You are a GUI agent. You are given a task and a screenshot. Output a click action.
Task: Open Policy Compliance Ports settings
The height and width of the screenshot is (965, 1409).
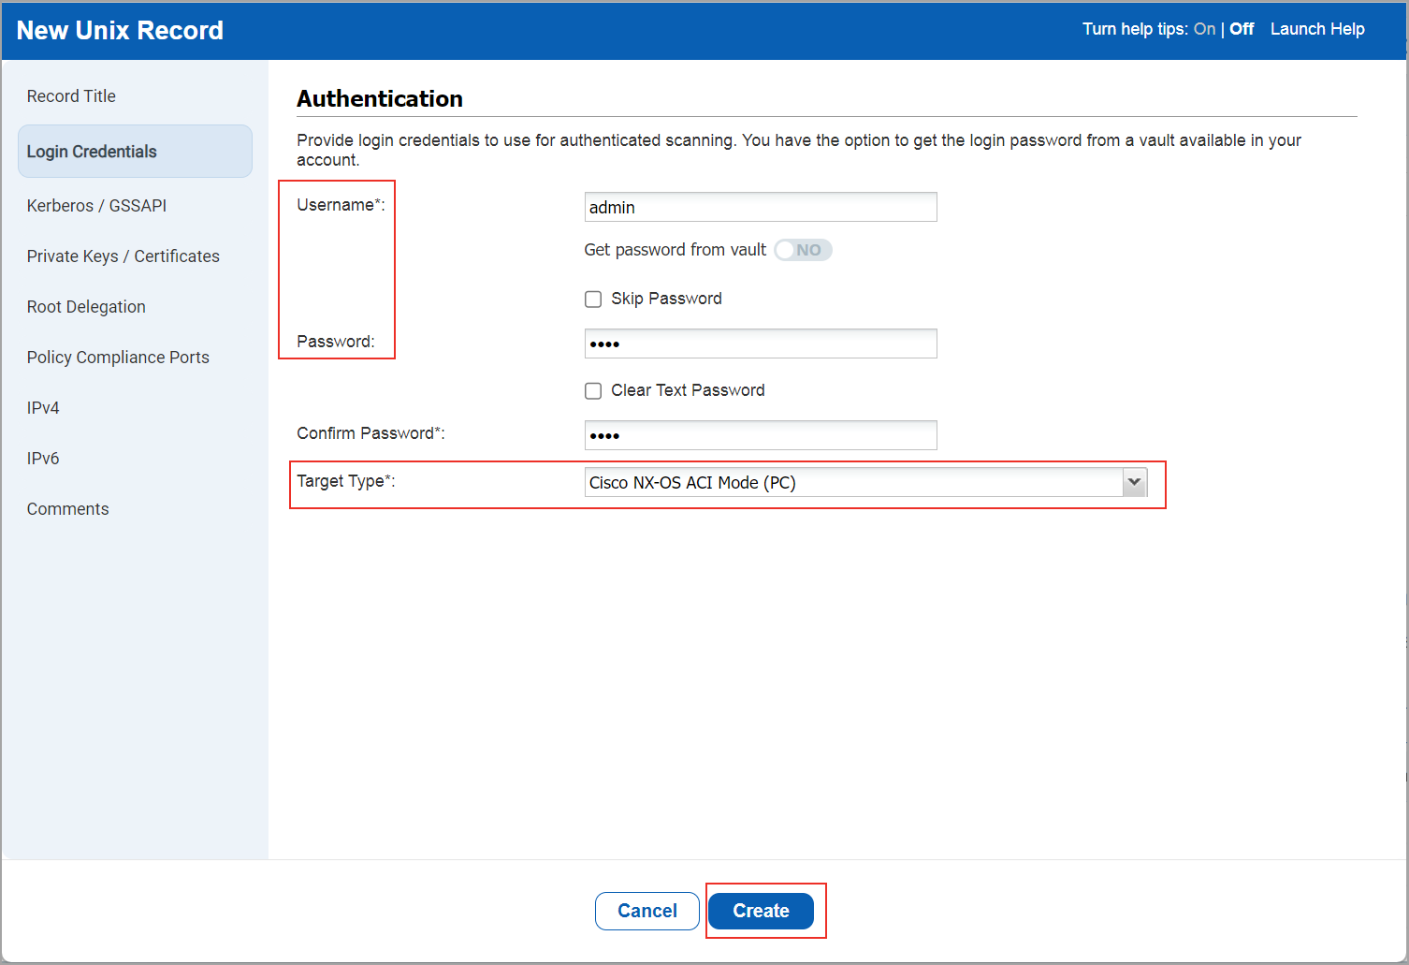[x=118, y=357]
